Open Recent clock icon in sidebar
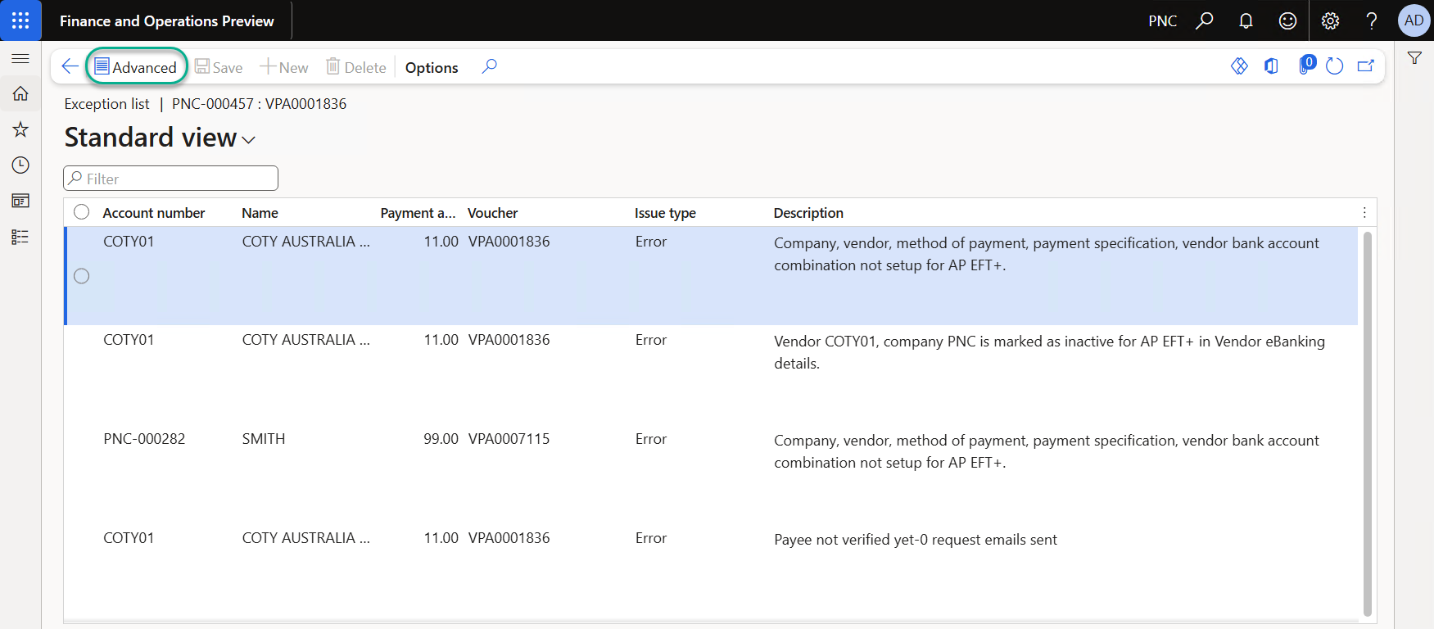 coord(20,165)
